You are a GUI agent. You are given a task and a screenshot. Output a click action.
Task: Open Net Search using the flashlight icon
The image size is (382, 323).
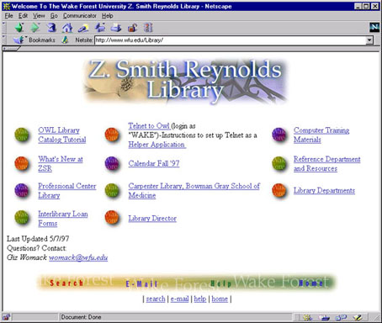click(x=83, y=28)
